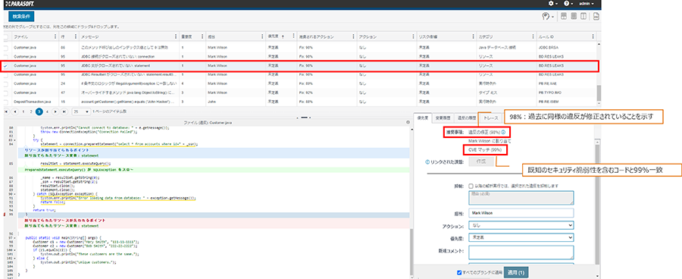The image size is (682, 279).
Task: Switch to the 違反の履歴 tab
Action: [x=467, y=118]
